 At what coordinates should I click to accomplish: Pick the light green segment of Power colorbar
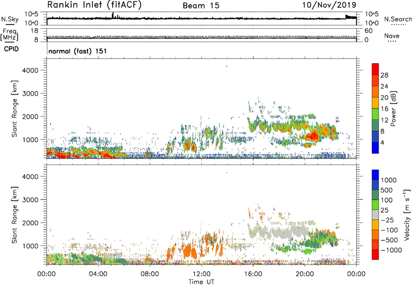375,114
